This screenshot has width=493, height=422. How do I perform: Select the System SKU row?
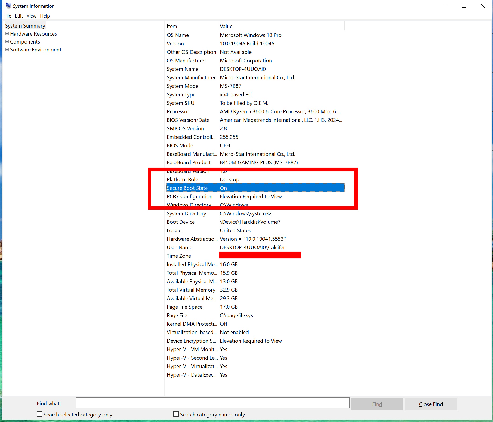click(x=255, y=103)
